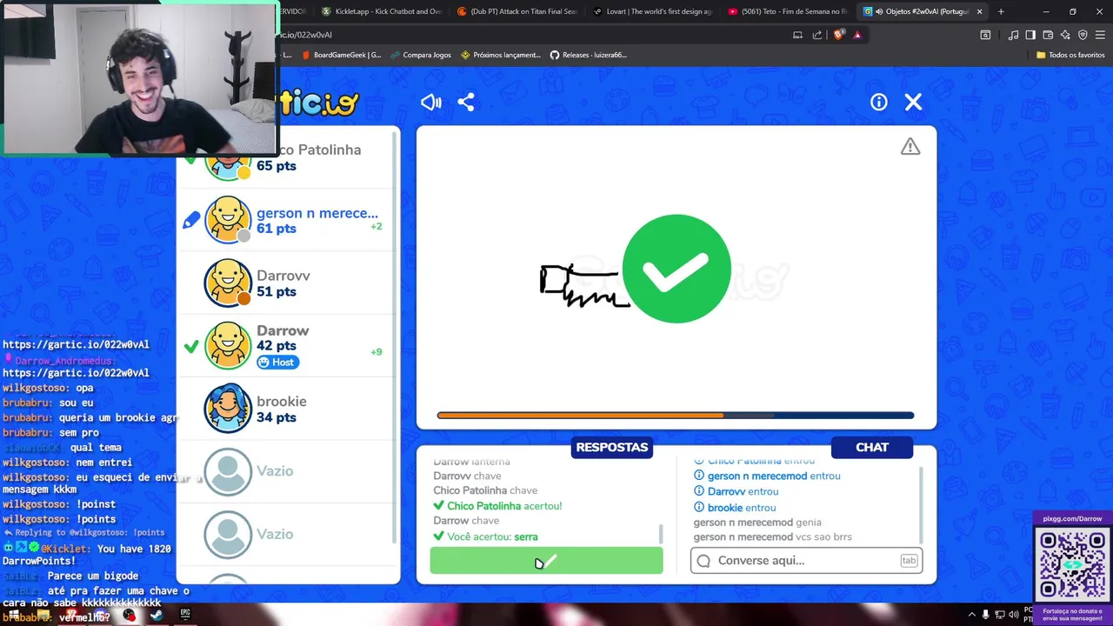Click the Host badge under Darrow
The width and height of the screenshot is (1113, 626).
coord(277,363)
